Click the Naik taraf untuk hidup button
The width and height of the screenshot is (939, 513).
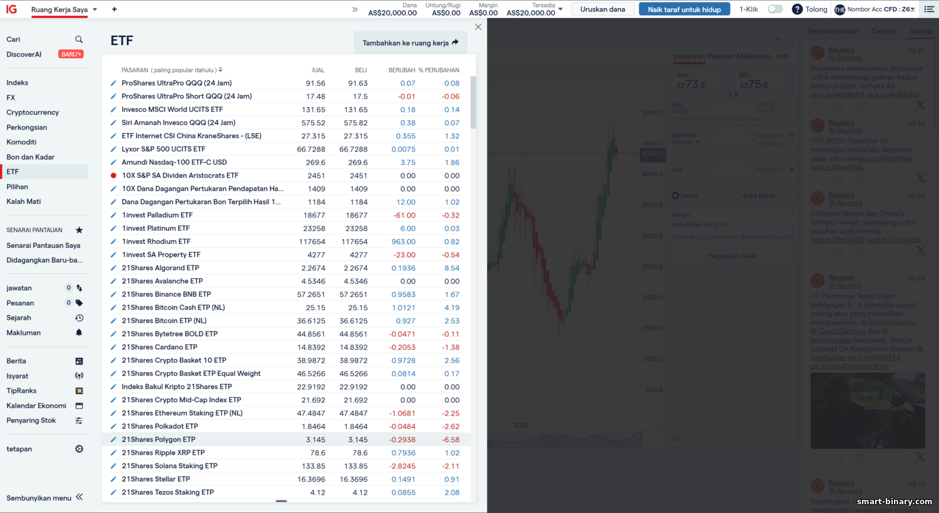(684, 9)
